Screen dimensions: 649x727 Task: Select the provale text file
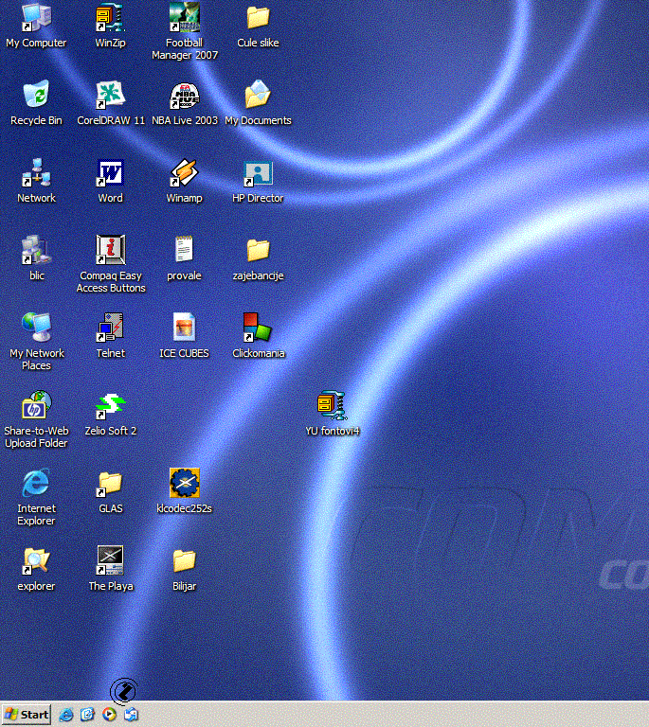(x=184, y=251)
